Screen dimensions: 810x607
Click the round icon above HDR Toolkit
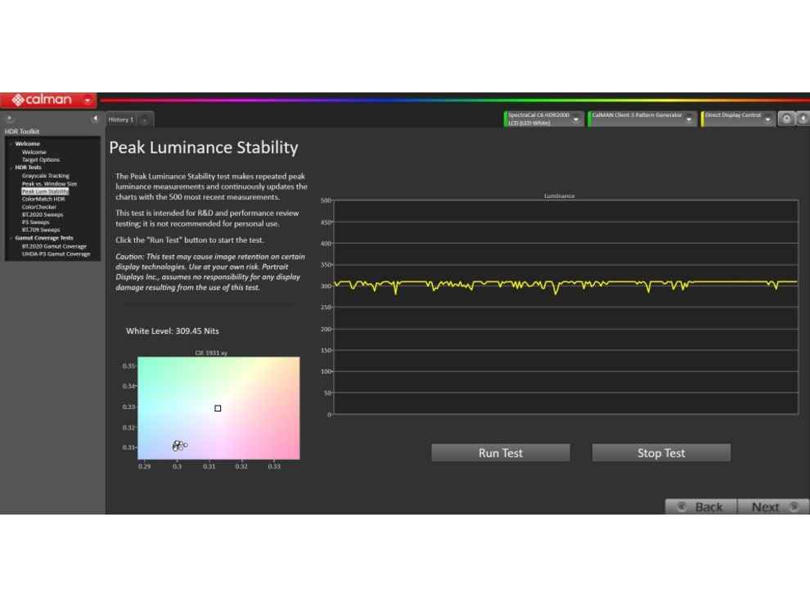(9, 119)
